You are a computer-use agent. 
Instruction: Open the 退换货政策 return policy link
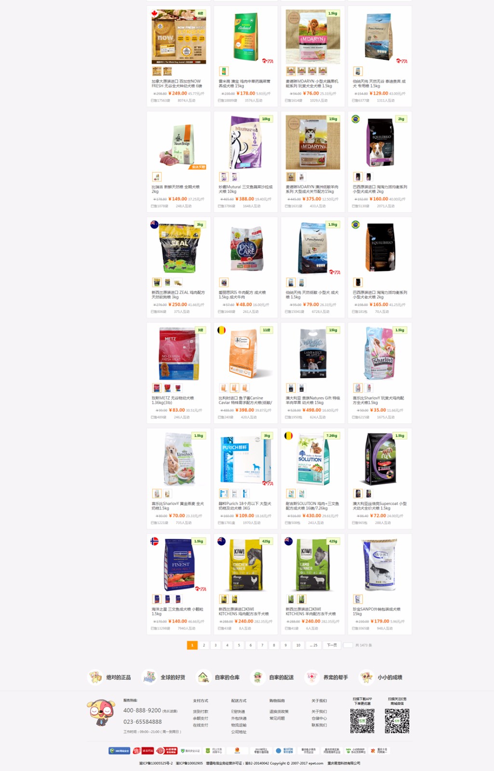pyautogui.click(x=279, y=712)
